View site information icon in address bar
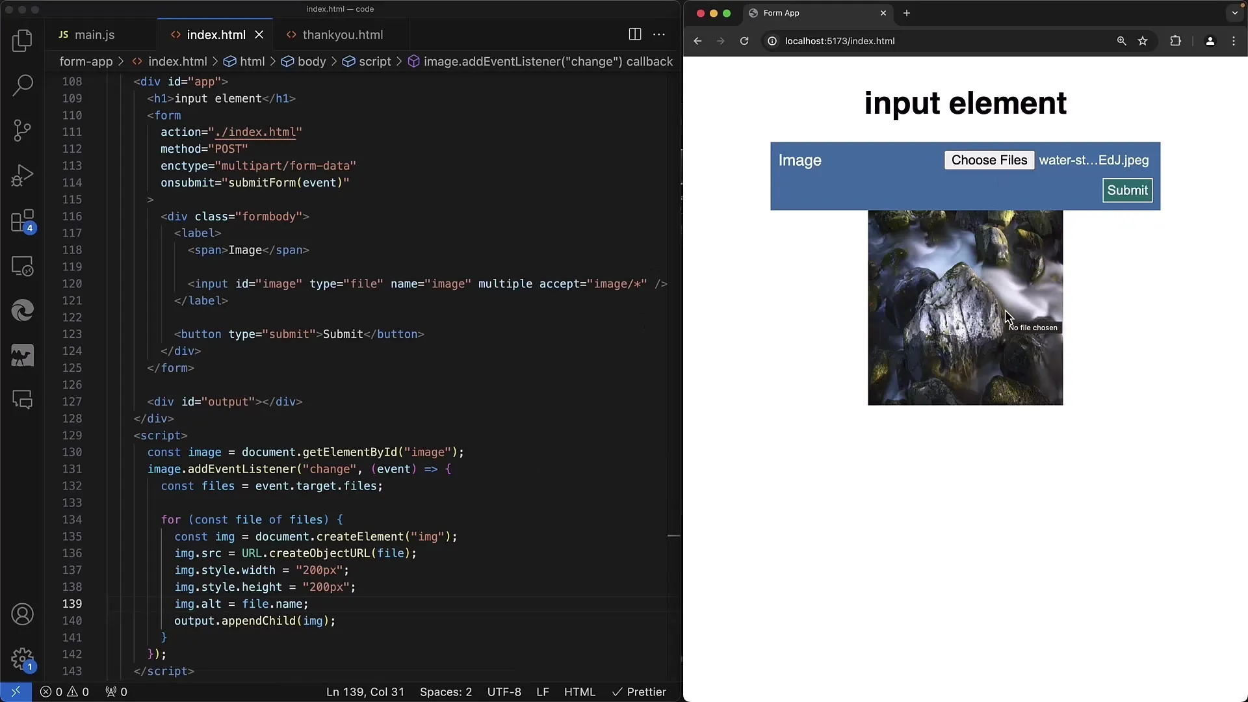Viewport: 1248px width, 702px height. (x=772, y=41)
